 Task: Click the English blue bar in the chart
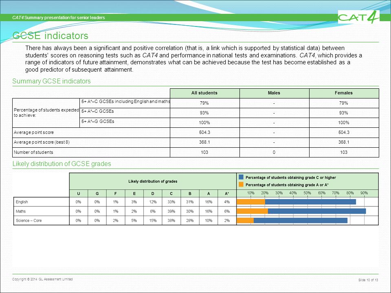coord(310,202)
